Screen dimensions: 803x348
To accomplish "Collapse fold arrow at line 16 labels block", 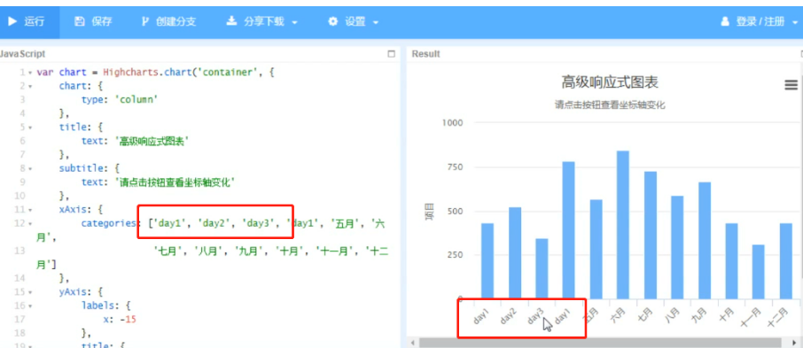I will tap(30, 305).
